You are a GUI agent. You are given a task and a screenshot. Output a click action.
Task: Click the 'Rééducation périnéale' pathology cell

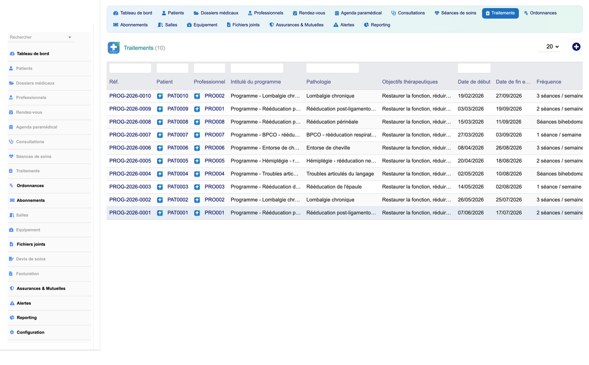coord(332,122)
